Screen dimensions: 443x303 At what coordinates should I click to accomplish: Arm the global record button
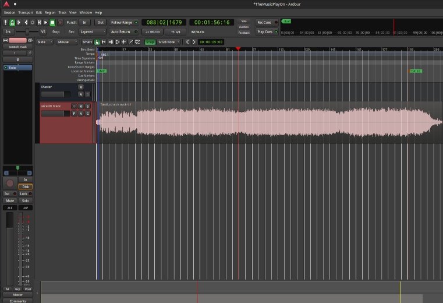tap(60, 22)
